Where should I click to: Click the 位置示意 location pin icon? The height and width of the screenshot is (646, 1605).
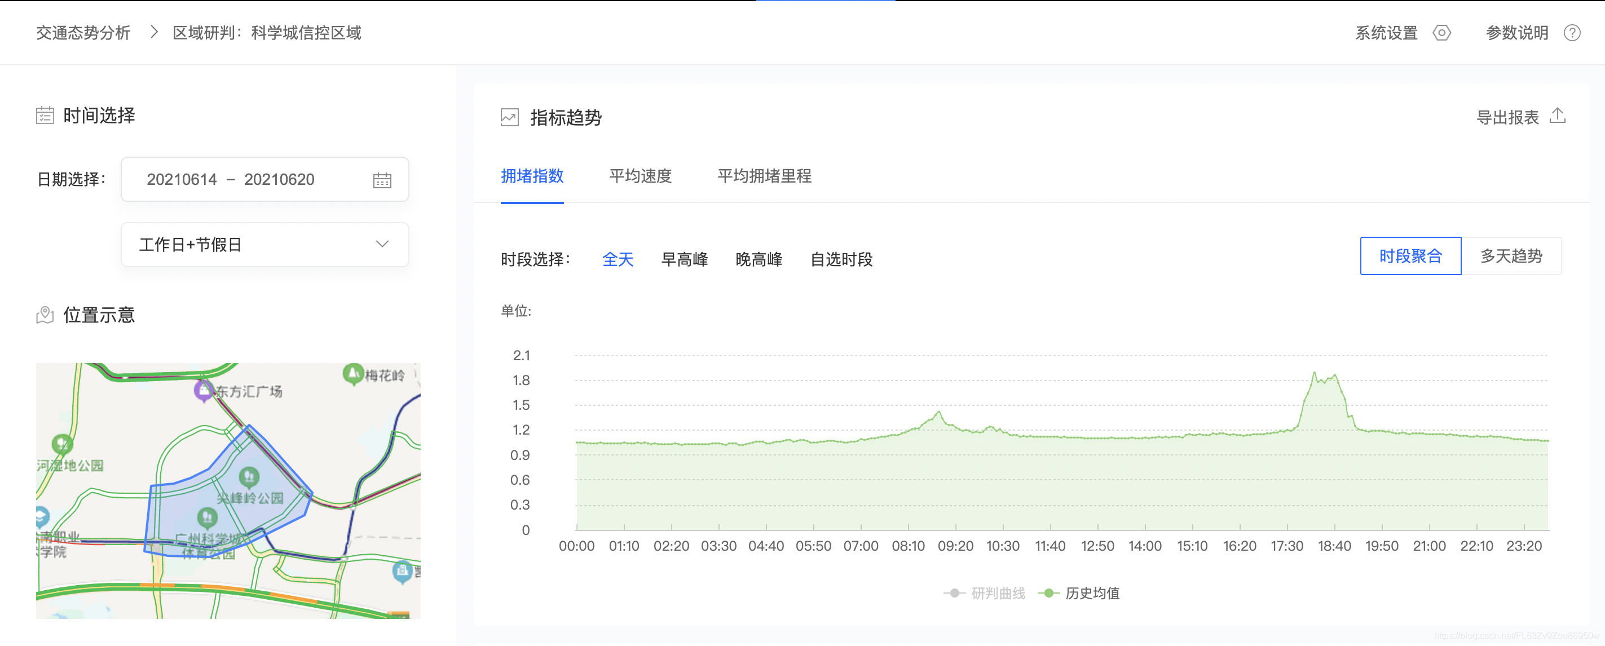[44, 315]
